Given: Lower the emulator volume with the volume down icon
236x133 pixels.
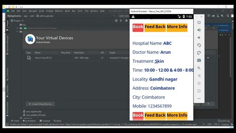Looking at the screenshot, I should (x=199, y=38).
